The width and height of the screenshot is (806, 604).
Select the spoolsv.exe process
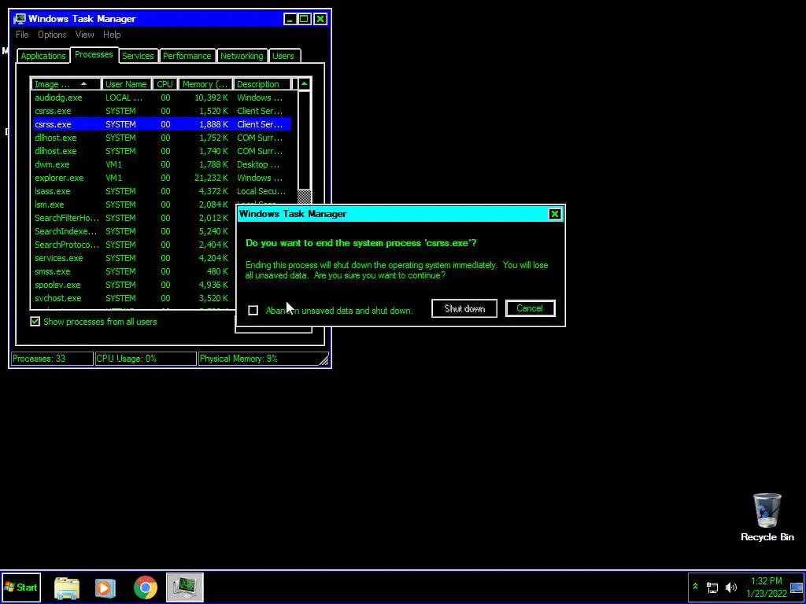[x=134, y=285]
